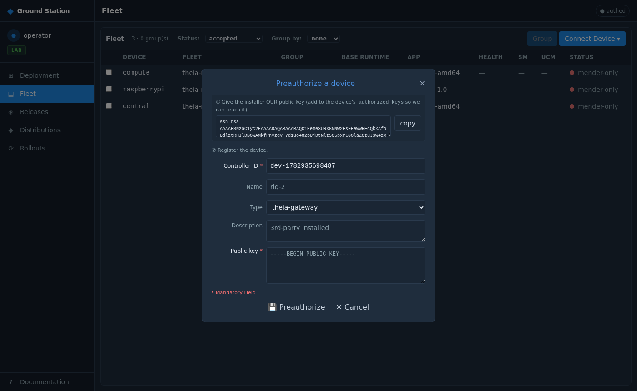Click the Deployment grid icon in sidebar
Image resolution: width=637 pixels, height=391 pixels.
tap(11, 75)
